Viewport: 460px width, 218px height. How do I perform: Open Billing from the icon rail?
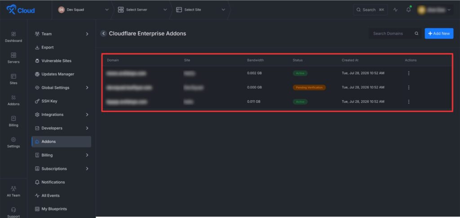point(13,121)
